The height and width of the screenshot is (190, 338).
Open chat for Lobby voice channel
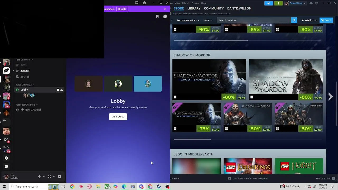click(58, 90)
